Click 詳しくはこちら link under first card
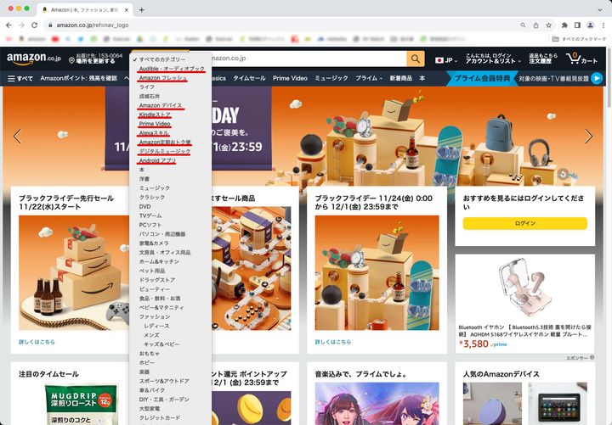The width and height of the screenshot is (612, 425). coord(37,342)
